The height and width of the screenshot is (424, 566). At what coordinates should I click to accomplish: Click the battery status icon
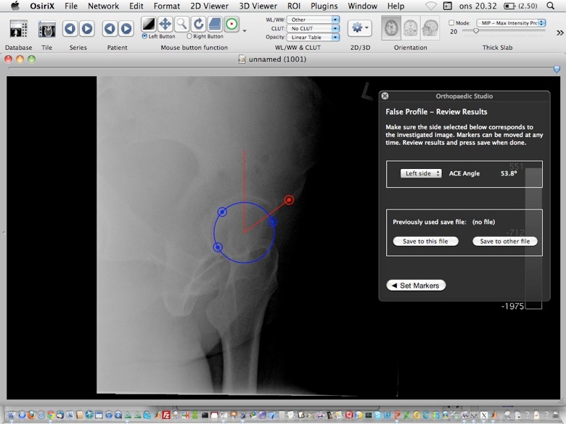coord(509,6)
